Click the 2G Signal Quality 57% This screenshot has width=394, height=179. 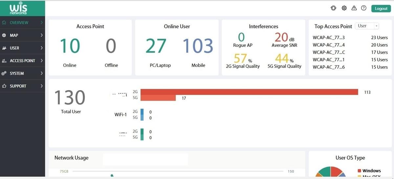click(243, 58)
